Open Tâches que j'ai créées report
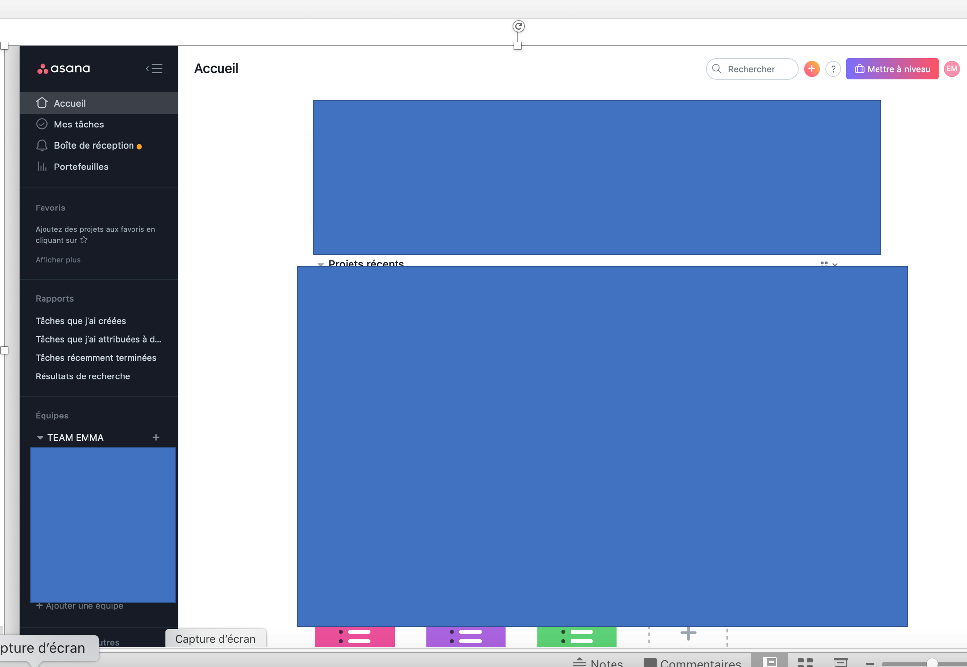 coord(81,321)
